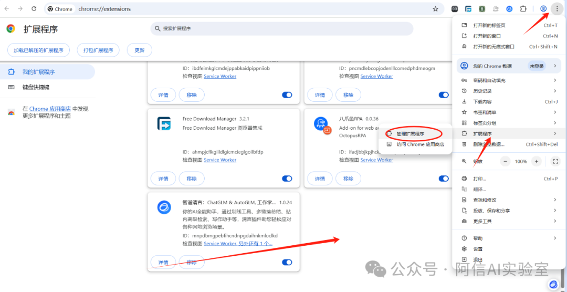Click the exit icon beside 退出

[x=465, y=259]
